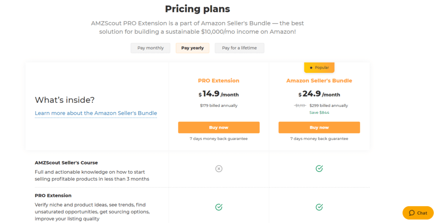The width and height of the screenshot is (434, 223).
Task: Click Buy now under PRO Extension
Action: pyautogui.click(x=219, y=127)
